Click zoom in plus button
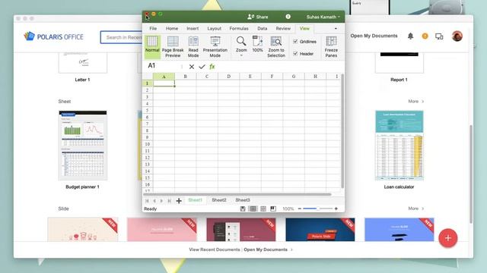 coord(336,209)
